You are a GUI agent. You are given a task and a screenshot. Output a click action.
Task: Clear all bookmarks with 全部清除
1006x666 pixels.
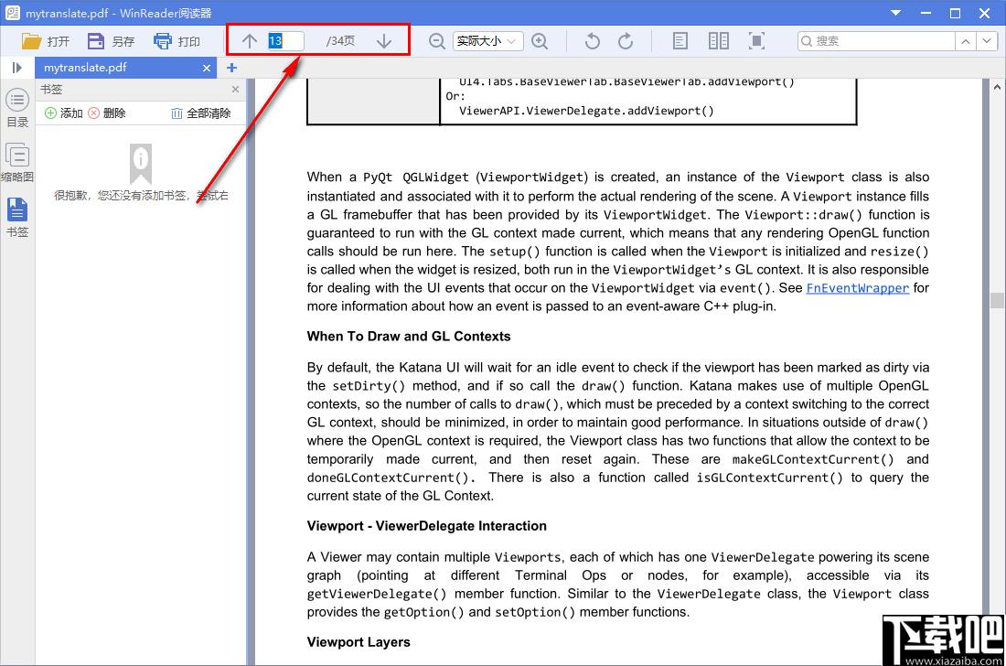click(x=201, y=113)
